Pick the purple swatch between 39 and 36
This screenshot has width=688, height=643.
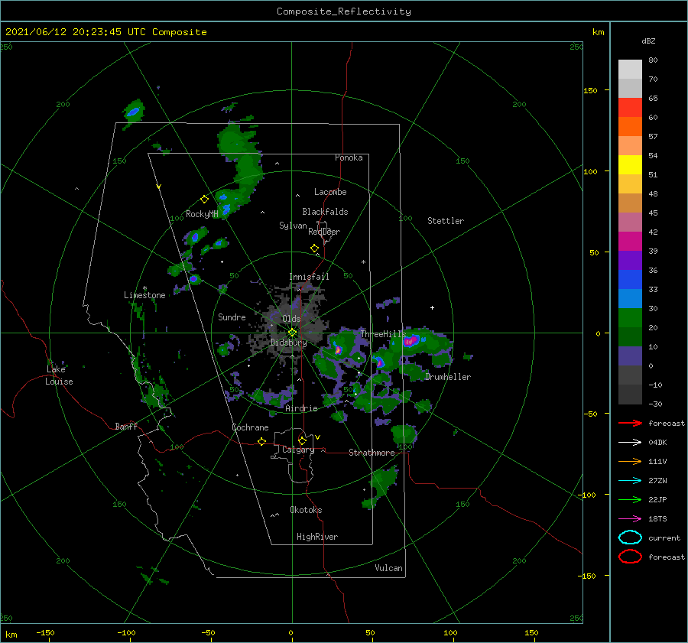(630, 261)
